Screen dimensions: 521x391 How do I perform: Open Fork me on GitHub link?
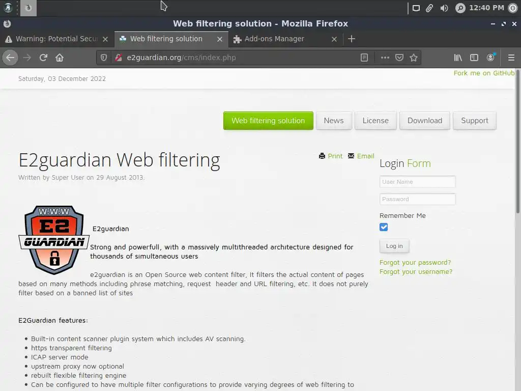pos(484,73)
